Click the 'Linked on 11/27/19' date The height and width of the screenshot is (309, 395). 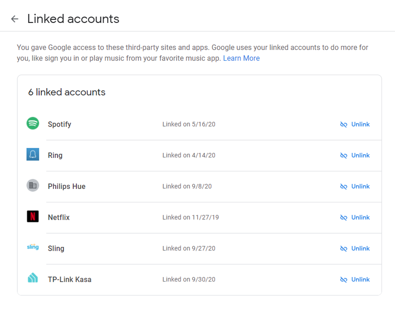191,218
